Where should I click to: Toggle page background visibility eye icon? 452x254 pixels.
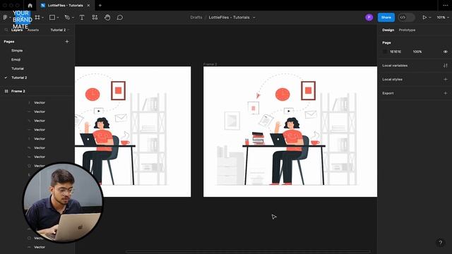click(x=446, y=52)
